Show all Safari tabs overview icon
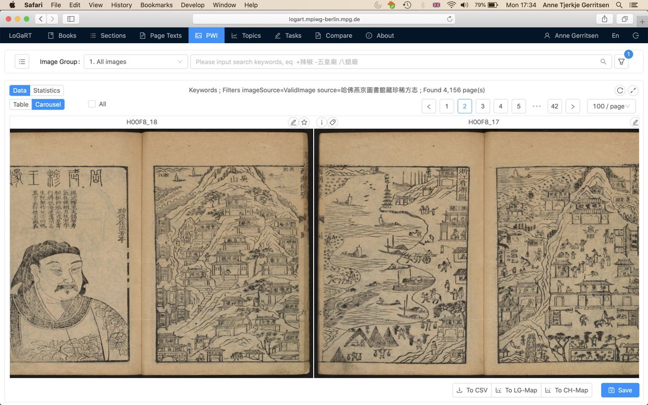The width and height of the screenshot is (648, 405). point(624,19)
